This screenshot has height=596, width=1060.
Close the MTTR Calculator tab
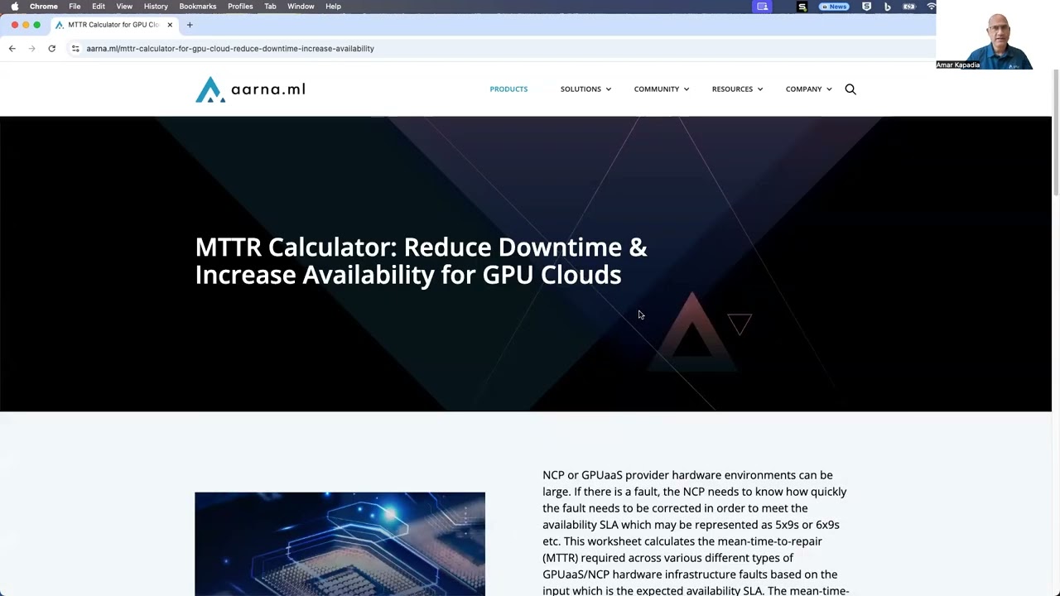170,25
